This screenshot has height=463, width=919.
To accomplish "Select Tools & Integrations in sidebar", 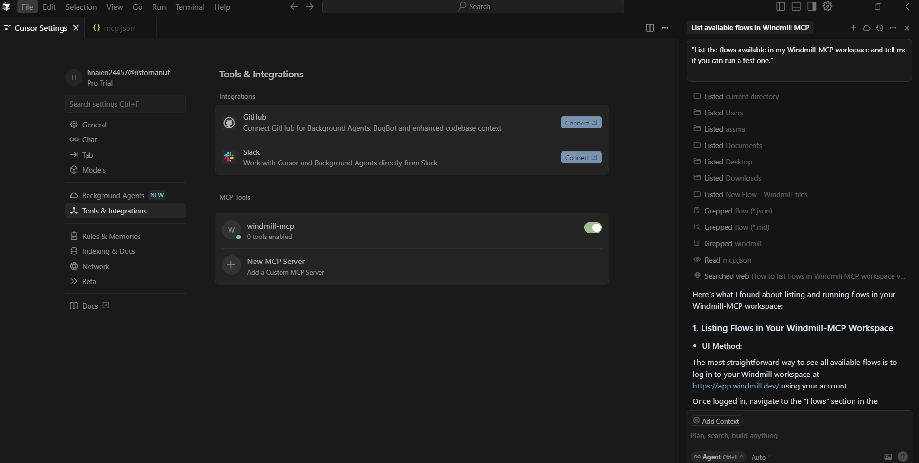I will point(126,211).
